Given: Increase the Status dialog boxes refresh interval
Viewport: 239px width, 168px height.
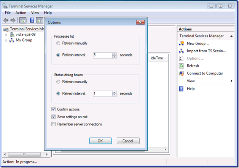Looking at the screenshot, I should pyautogui.click(x=114, y=92).
